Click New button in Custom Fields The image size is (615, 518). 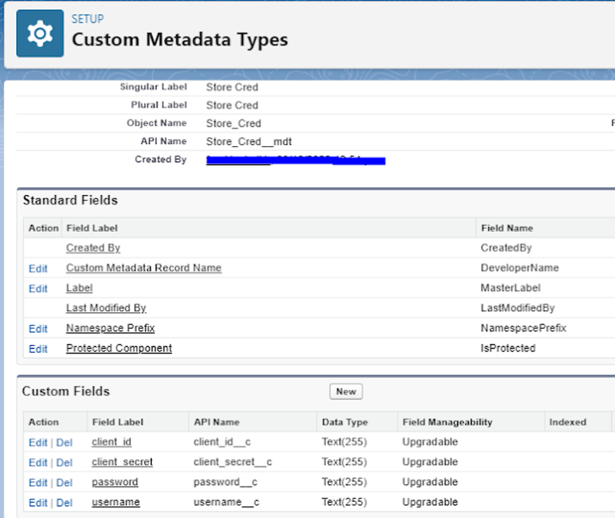click(x=346, y=392)
